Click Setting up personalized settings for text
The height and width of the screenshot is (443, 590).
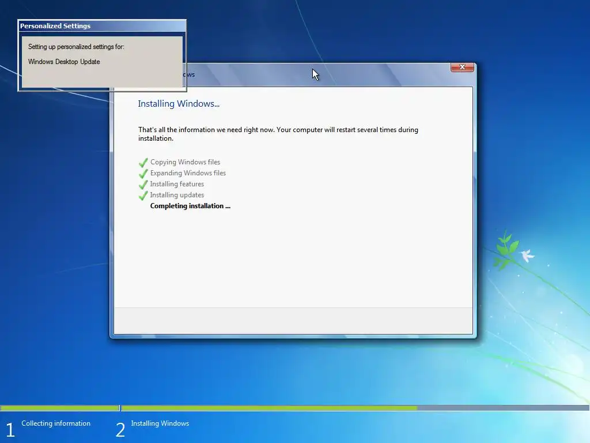(76, 47)
